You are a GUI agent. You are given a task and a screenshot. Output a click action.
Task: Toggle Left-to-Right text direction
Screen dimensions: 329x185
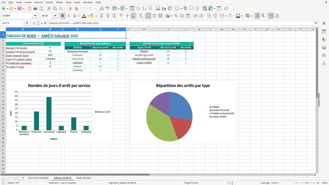(x=257, y=16)
